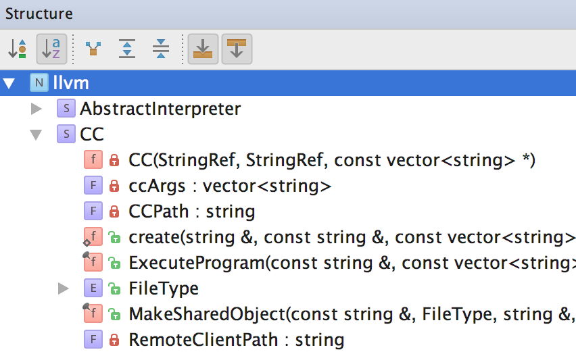Expand the AbstractInterpreter struct node

[x=37, y=108]
